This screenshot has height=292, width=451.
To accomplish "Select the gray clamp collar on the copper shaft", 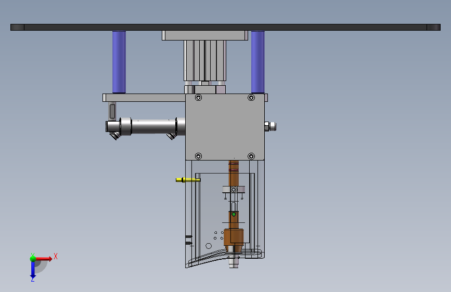I will click(234, 190).
